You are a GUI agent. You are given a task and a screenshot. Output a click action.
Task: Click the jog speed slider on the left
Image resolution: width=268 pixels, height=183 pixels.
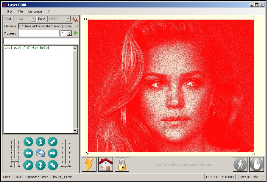click(x=15, y=160)
